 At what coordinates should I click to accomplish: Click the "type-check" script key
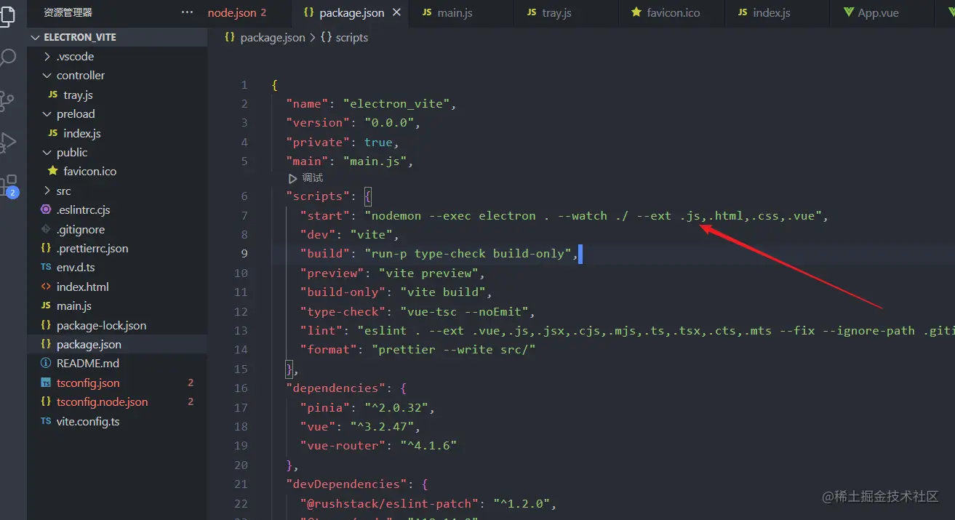pyautogui.click(x=343, y=311)
